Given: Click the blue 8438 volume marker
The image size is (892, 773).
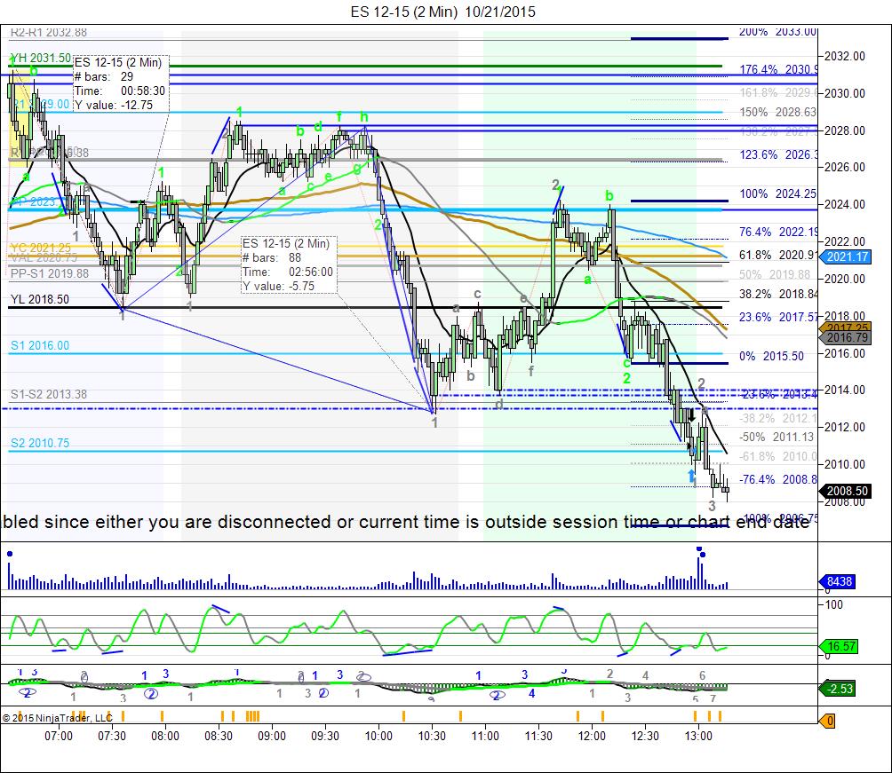Looking at the screenshot, I should point(837,581).
